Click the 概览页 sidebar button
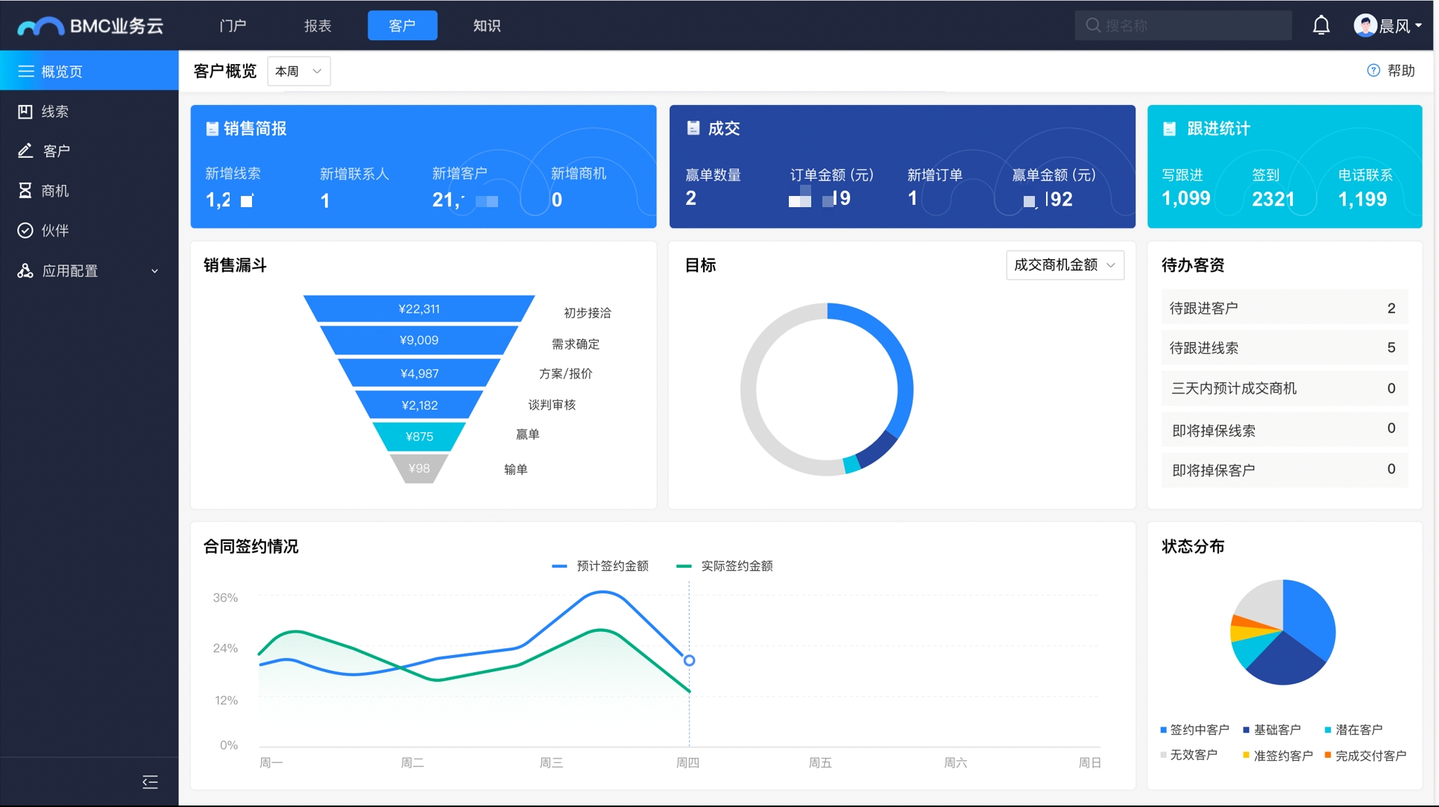This screenshot has width=1439, height=807. coord(89,71)
